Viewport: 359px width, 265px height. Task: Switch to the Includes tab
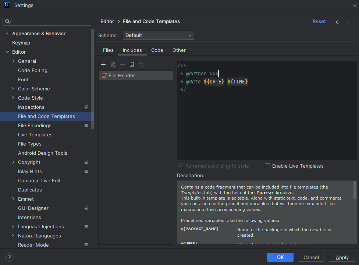tap(132, 50)
